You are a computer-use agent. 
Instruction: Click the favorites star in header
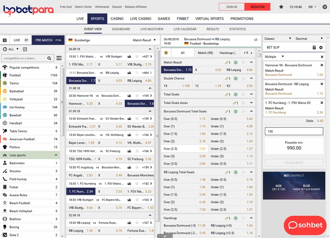281,7
